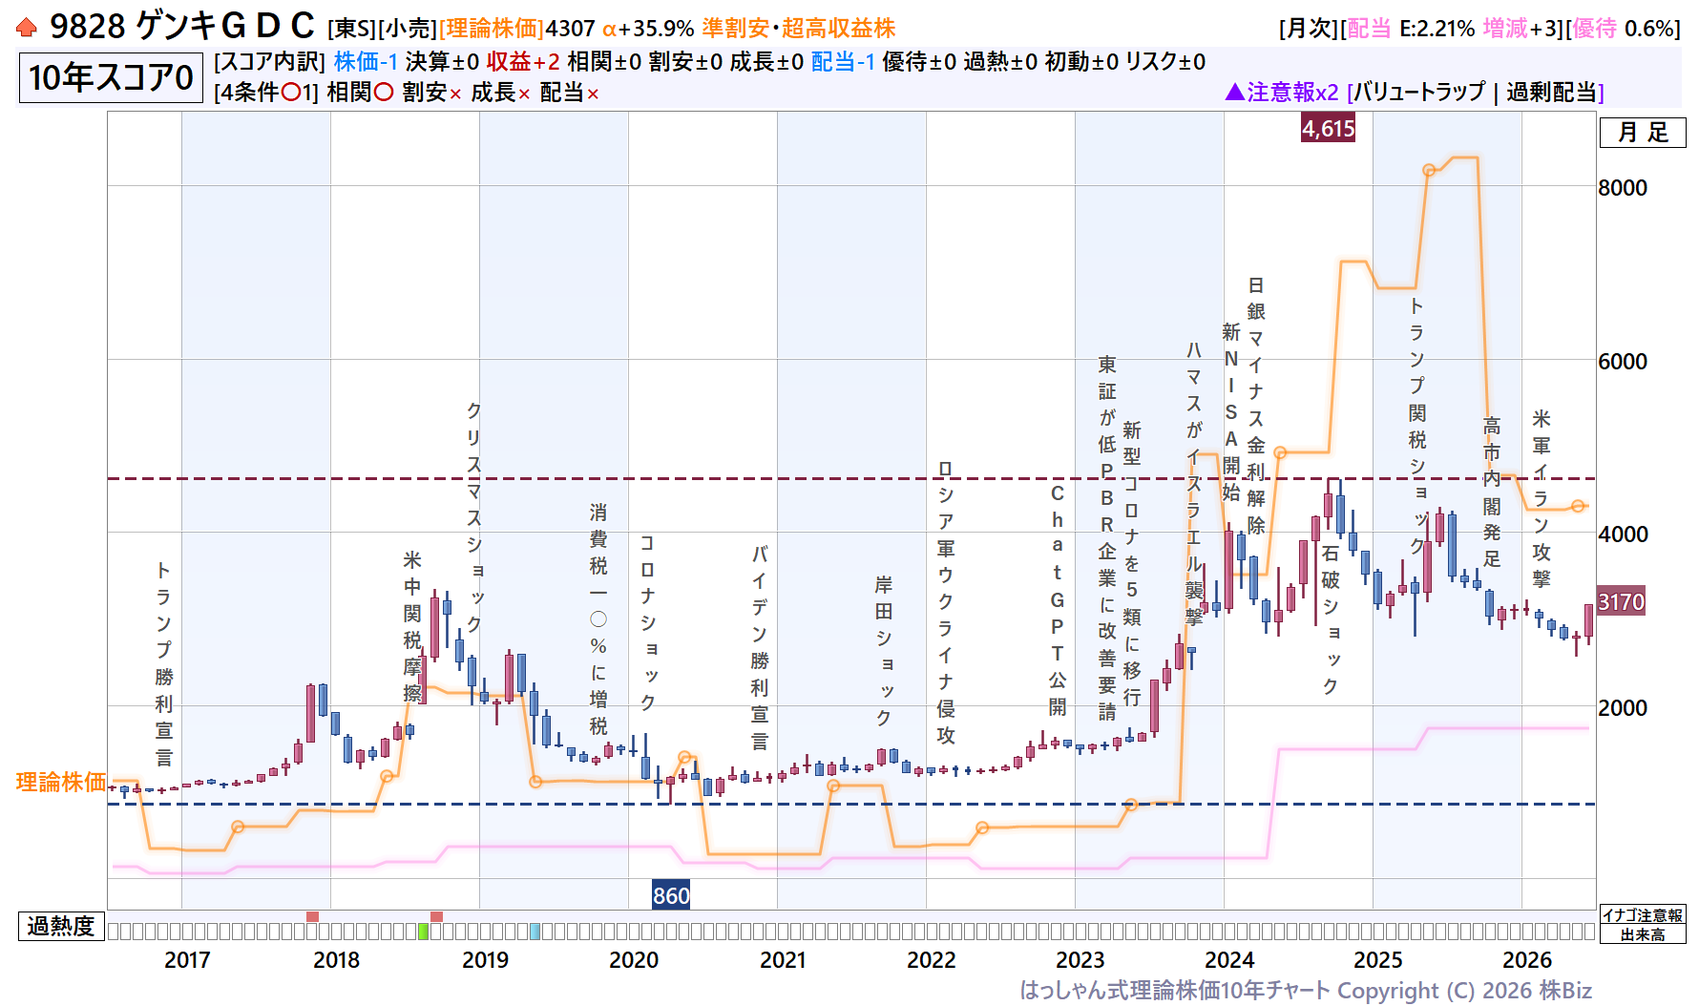This screenshot has height=1006, width=1699.
Task: Click the 過剰配当 warning label
Action: (x=1551, y=93)
